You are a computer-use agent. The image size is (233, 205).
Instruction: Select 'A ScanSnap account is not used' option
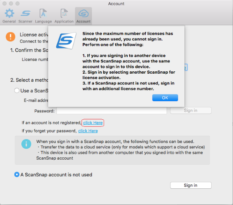17,174
